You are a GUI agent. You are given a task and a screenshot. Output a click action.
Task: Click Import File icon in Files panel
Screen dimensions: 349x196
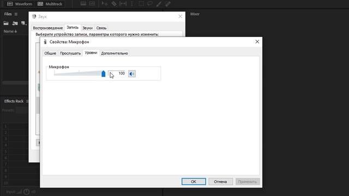pos(15,23)
